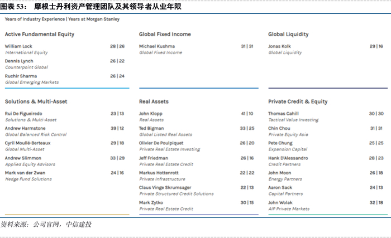The width and height of the screenshot is (391, 238).
Task: Select the name Andrew Slimmon
Action: coord(23,158)
